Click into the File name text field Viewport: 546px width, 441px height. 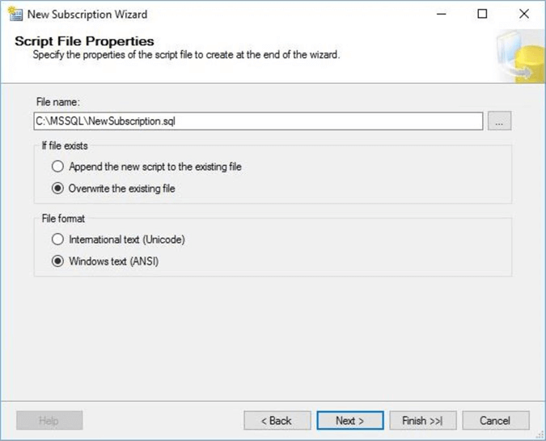(258, 121)
